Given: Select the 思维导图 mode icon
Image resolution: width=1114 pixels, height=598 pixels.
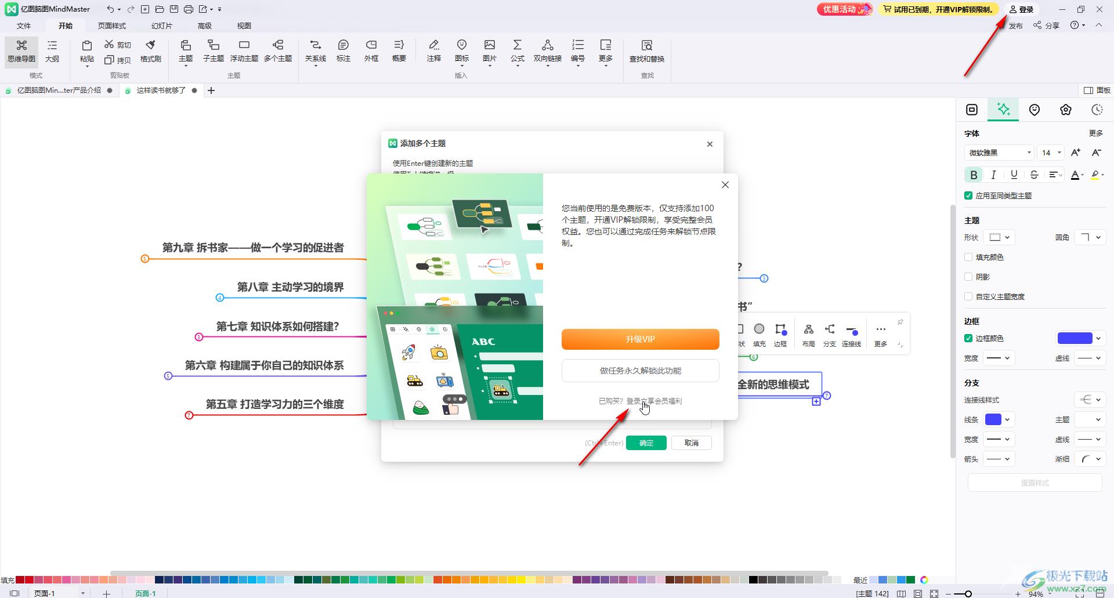Looking at the screenshot, I should tap(21, 51).
